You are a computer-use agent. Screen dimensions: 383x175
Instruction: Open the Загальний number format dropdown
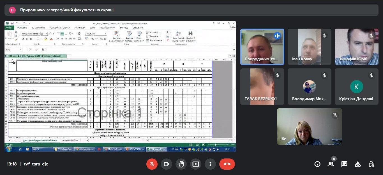click(96, 34)
